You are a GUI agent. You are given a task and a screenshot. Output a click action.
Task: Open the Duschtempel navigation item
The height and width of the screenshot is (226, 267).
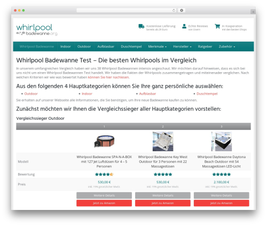131,46
